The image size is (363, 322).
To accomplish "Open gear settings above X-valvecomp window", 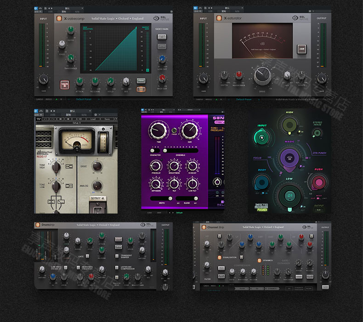I will click(x=171, y=11).
